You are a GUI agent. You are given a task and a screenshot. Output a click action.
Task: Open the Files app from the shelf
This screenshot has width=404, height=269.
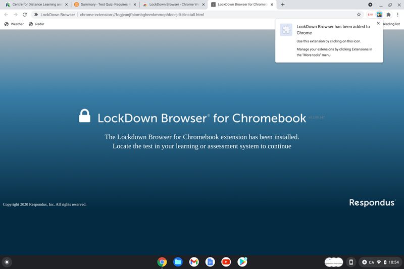coord(178,262)
